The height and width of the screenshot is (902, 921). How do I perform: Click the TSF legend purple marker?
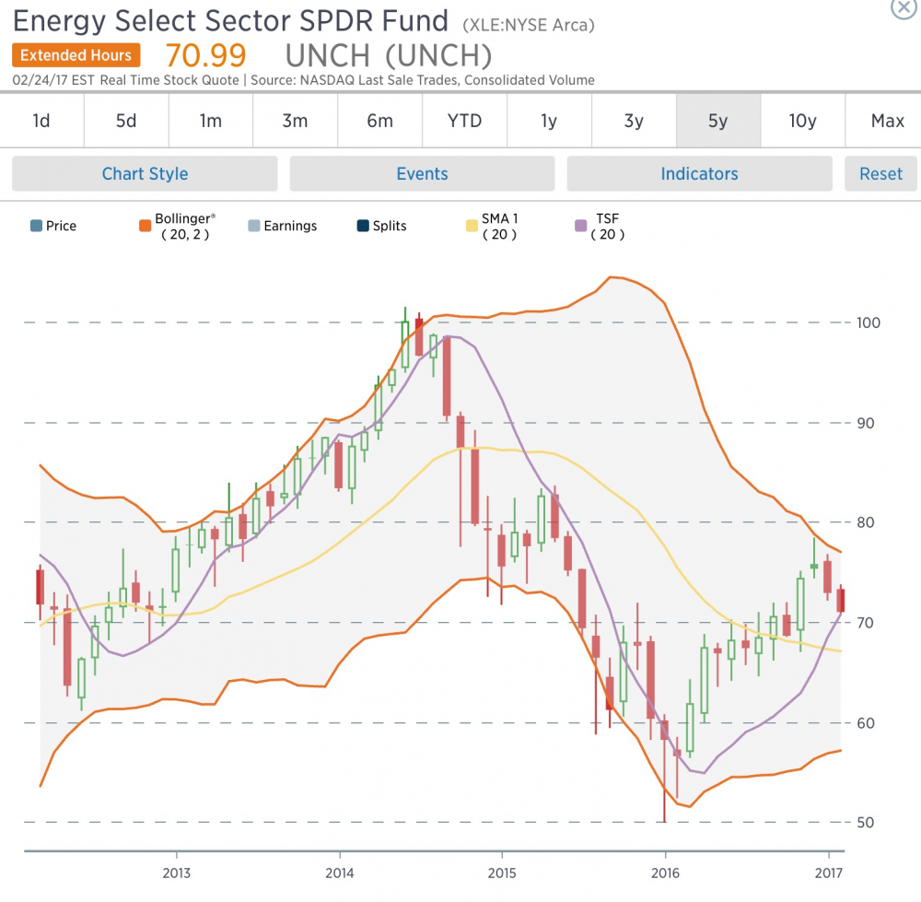581,226
